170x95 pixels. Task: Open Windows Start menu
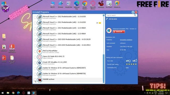coord(2,93)
